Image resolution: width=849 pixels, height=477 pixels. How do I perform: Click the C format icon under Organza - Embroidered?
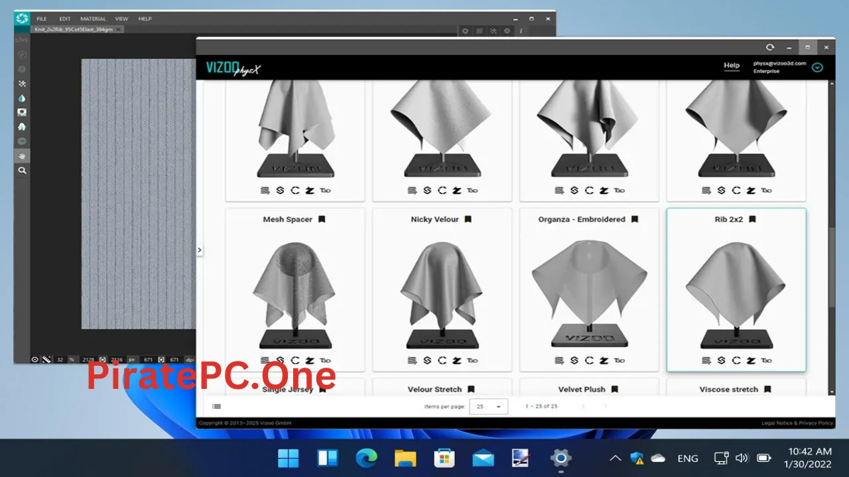coord(589,360)
